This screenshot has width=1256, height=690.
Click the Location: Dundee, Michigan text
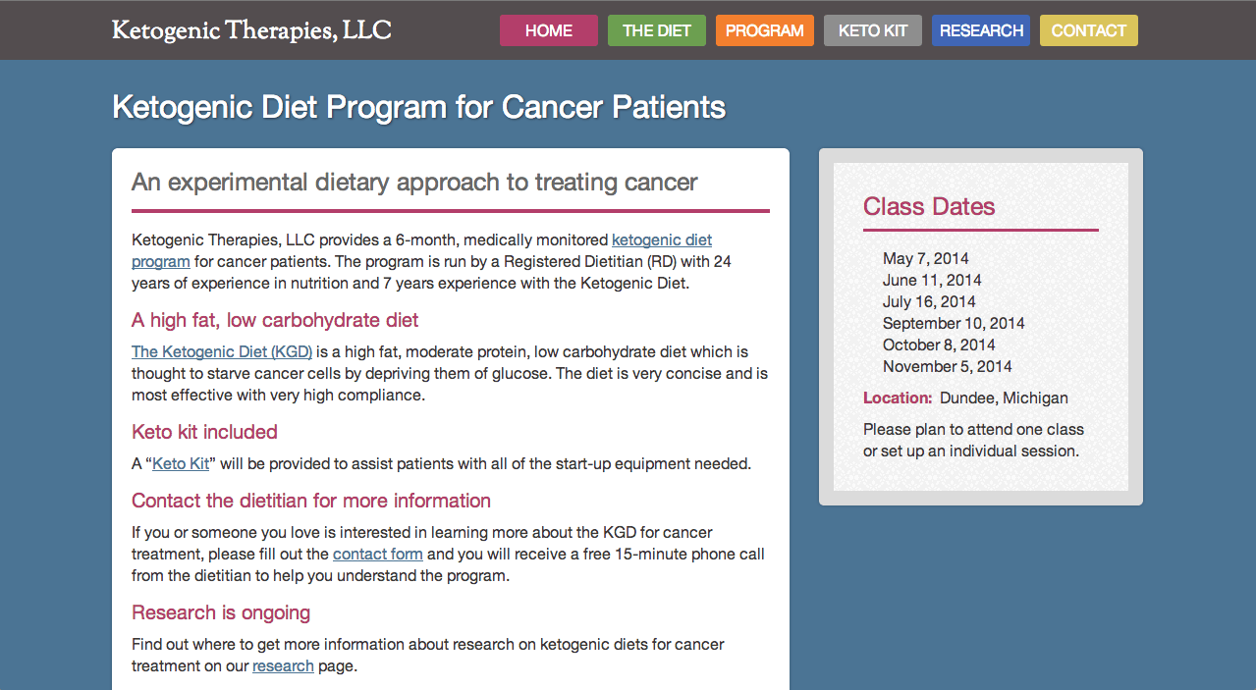pos(965,398)
